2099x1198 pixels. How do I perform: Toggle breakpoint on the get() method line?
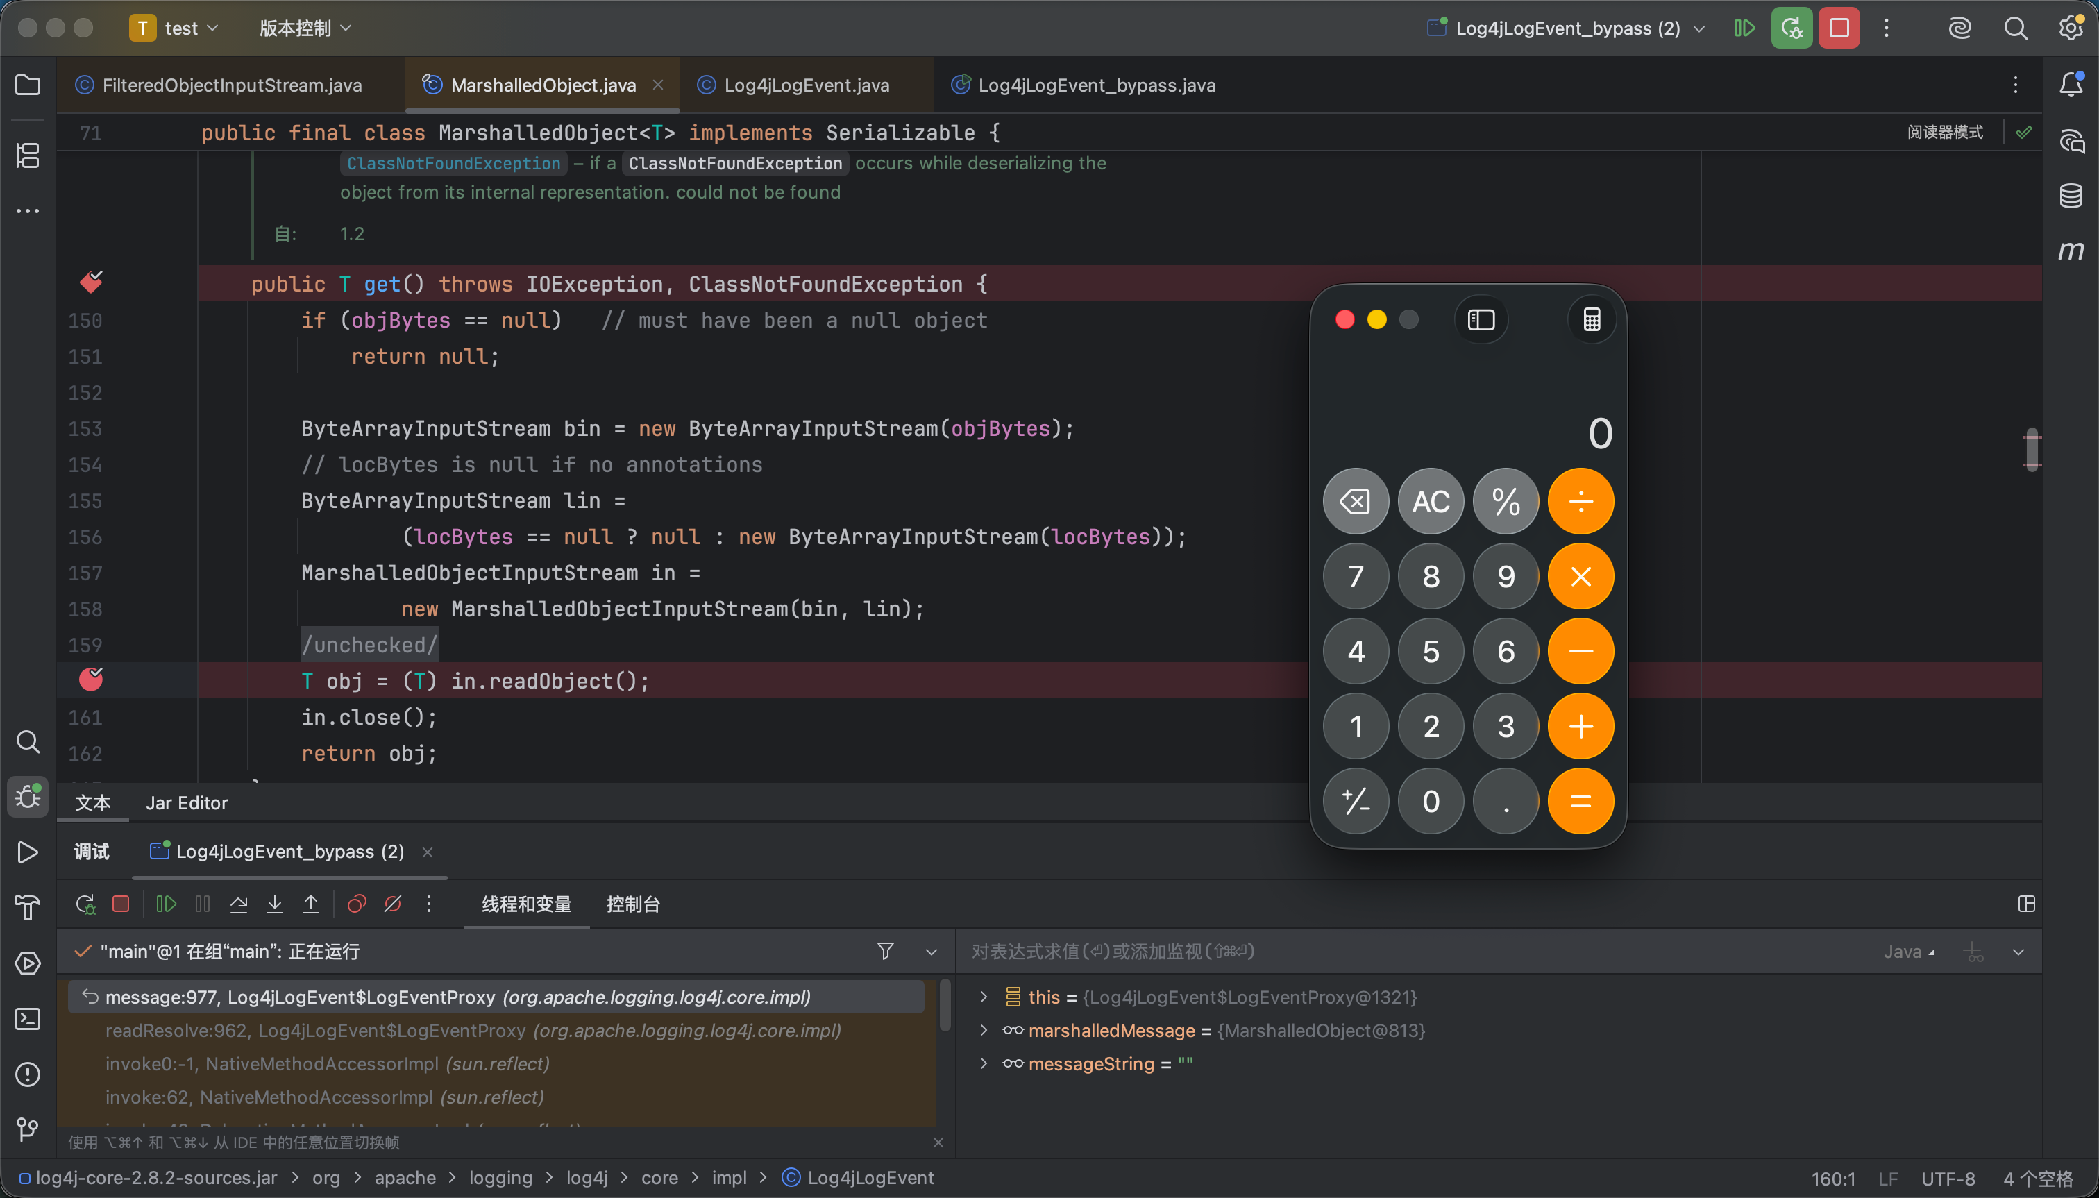[x=92, y=282]
